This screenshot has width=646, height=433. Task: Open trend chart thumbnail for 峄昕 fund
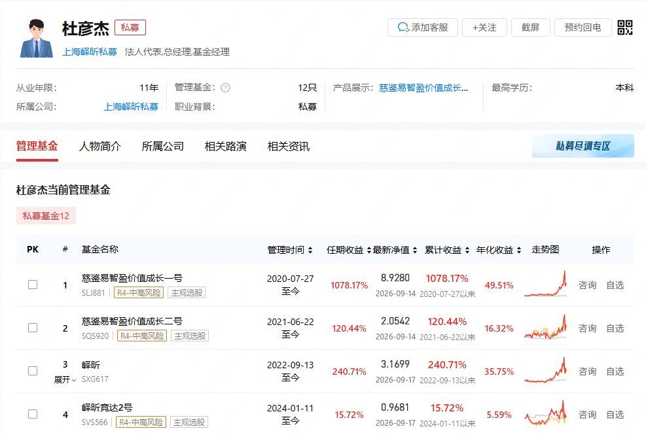click(545, 370)
